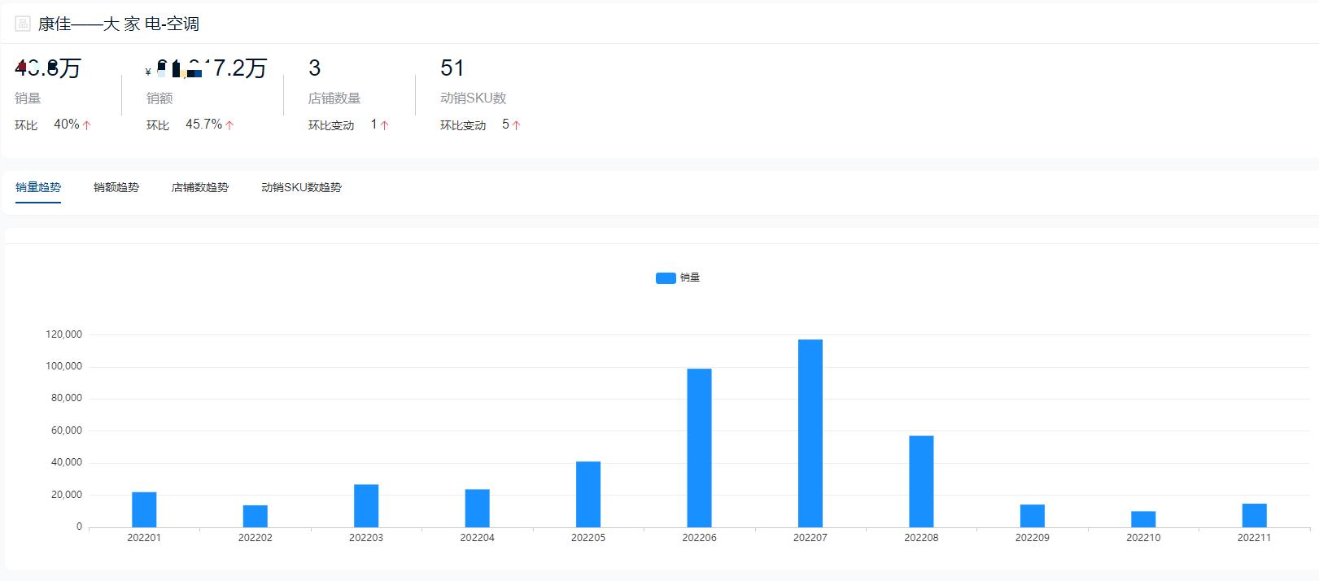Click the up arrow beside SKU change 5
This screenshot has width=1319, height=581.
[x=516, y=125]
